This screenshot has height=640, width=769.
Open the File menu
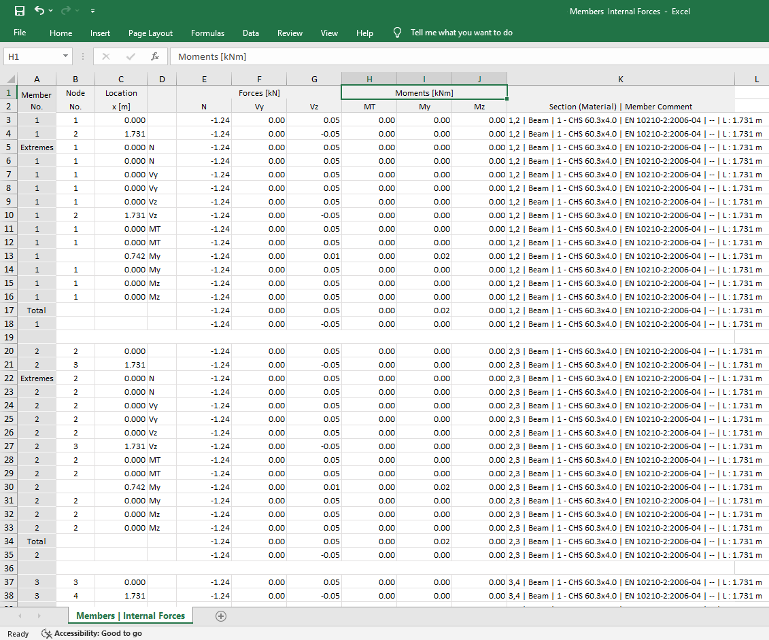(20, 33)
